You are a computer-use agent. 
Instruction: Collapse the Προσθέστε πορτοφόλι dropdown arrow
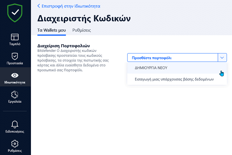222,58
